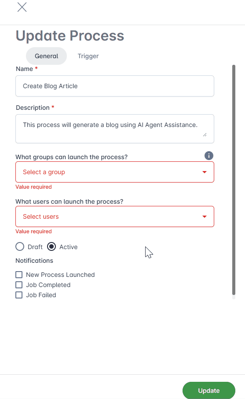Click the green Update button
245x399 pixels.
pos(208,390)
